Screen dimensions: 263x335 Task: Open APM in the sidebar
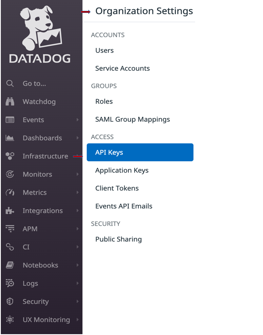coord(30,229)
